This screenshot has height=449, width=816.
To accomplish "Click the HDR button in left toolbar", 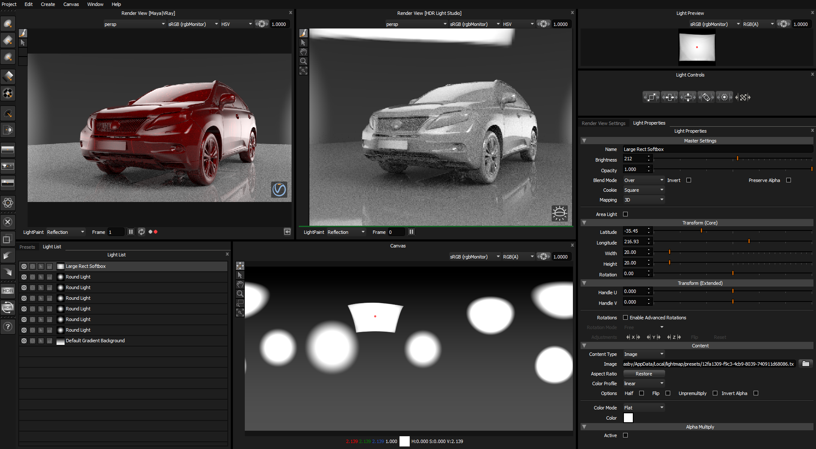I will pos(8,291).
